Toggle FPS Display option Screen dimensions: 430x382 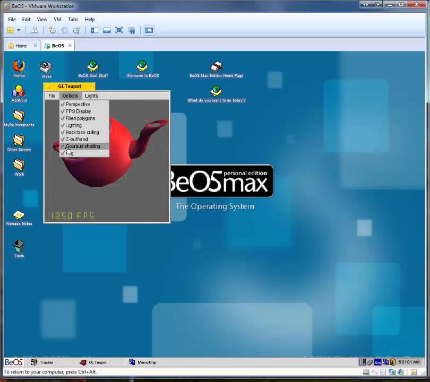click(84, 111)
